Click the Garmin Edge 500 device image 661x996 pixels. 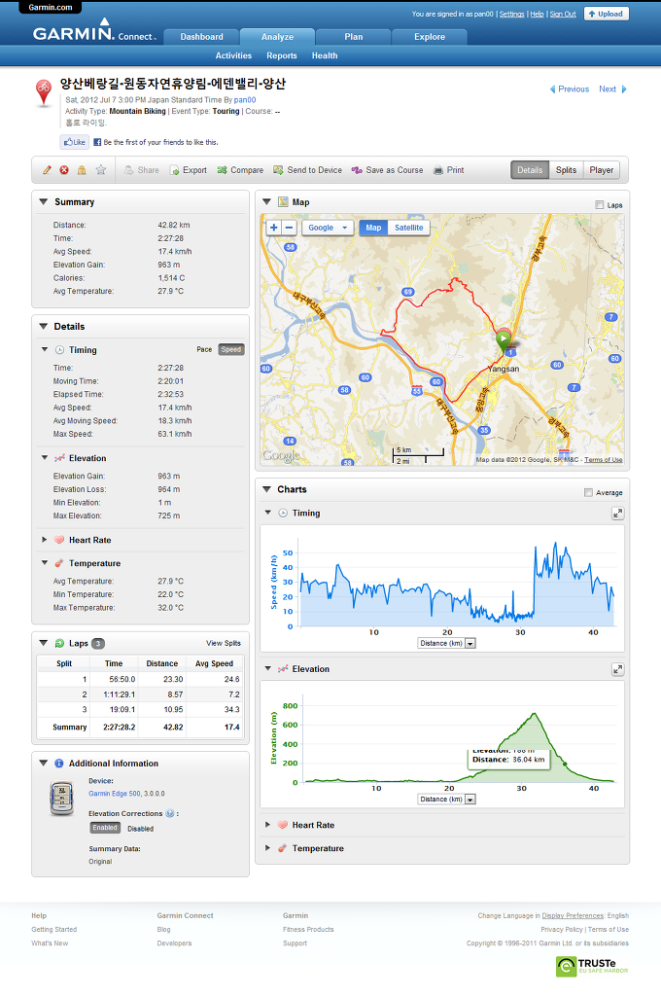(61, 799)
